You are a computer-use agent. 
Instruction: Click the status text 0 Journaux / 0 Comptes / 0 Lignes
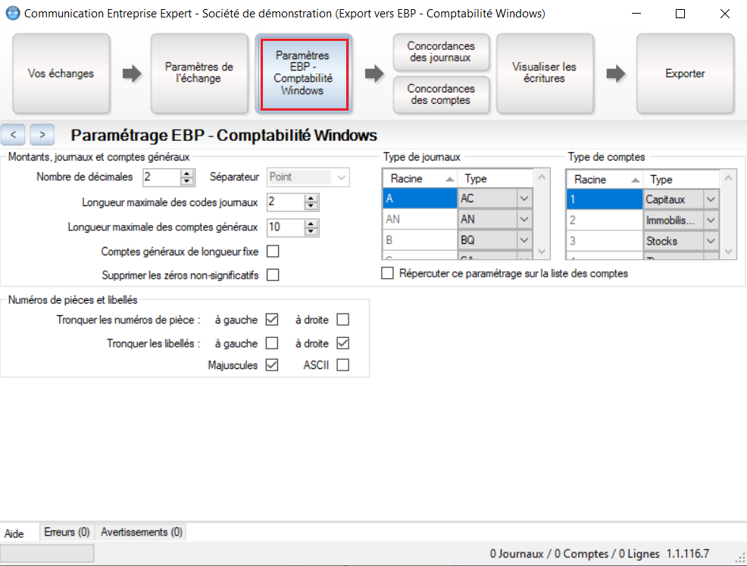[574, 554]
